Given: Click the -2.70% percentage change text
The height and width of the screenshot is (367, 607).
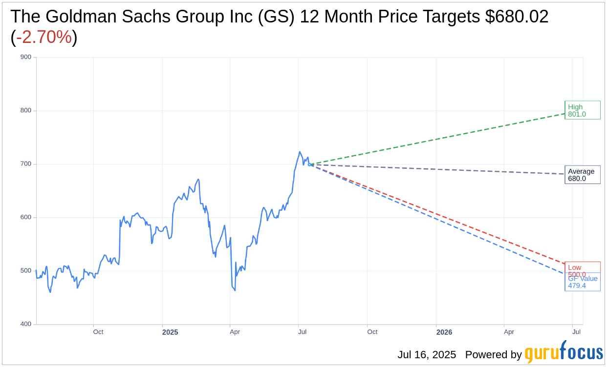Looking at the screenshot, I should [44, 37].
